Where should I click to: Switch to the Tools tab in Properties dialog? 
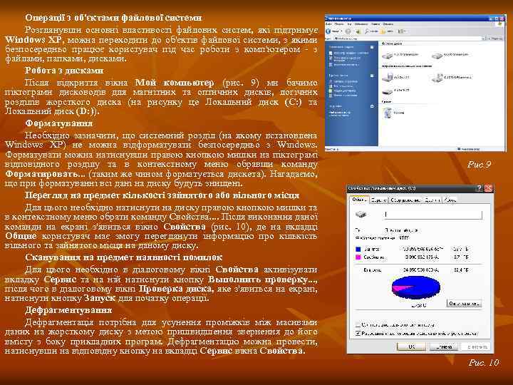378,200
